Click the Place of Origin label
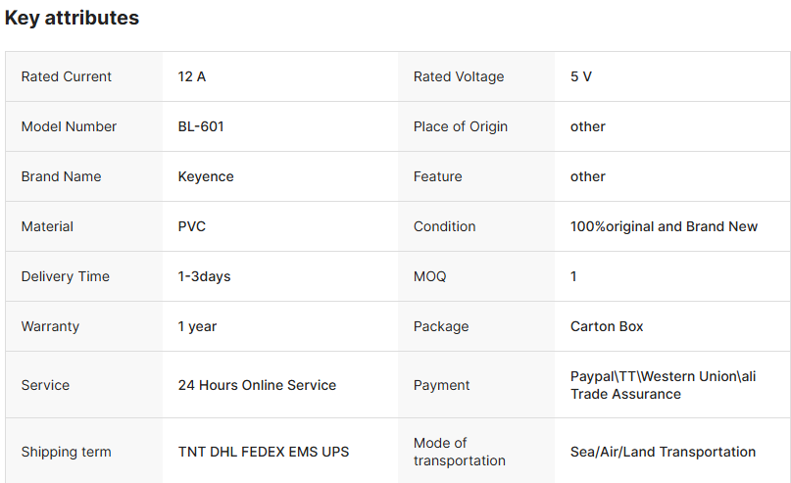 [461, 126]
